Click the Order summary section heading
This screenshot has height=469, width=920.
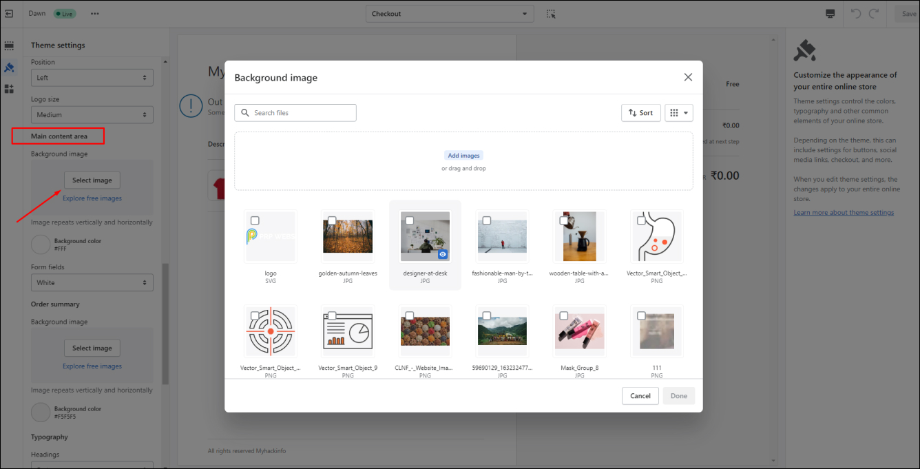(x=55, y=304)
